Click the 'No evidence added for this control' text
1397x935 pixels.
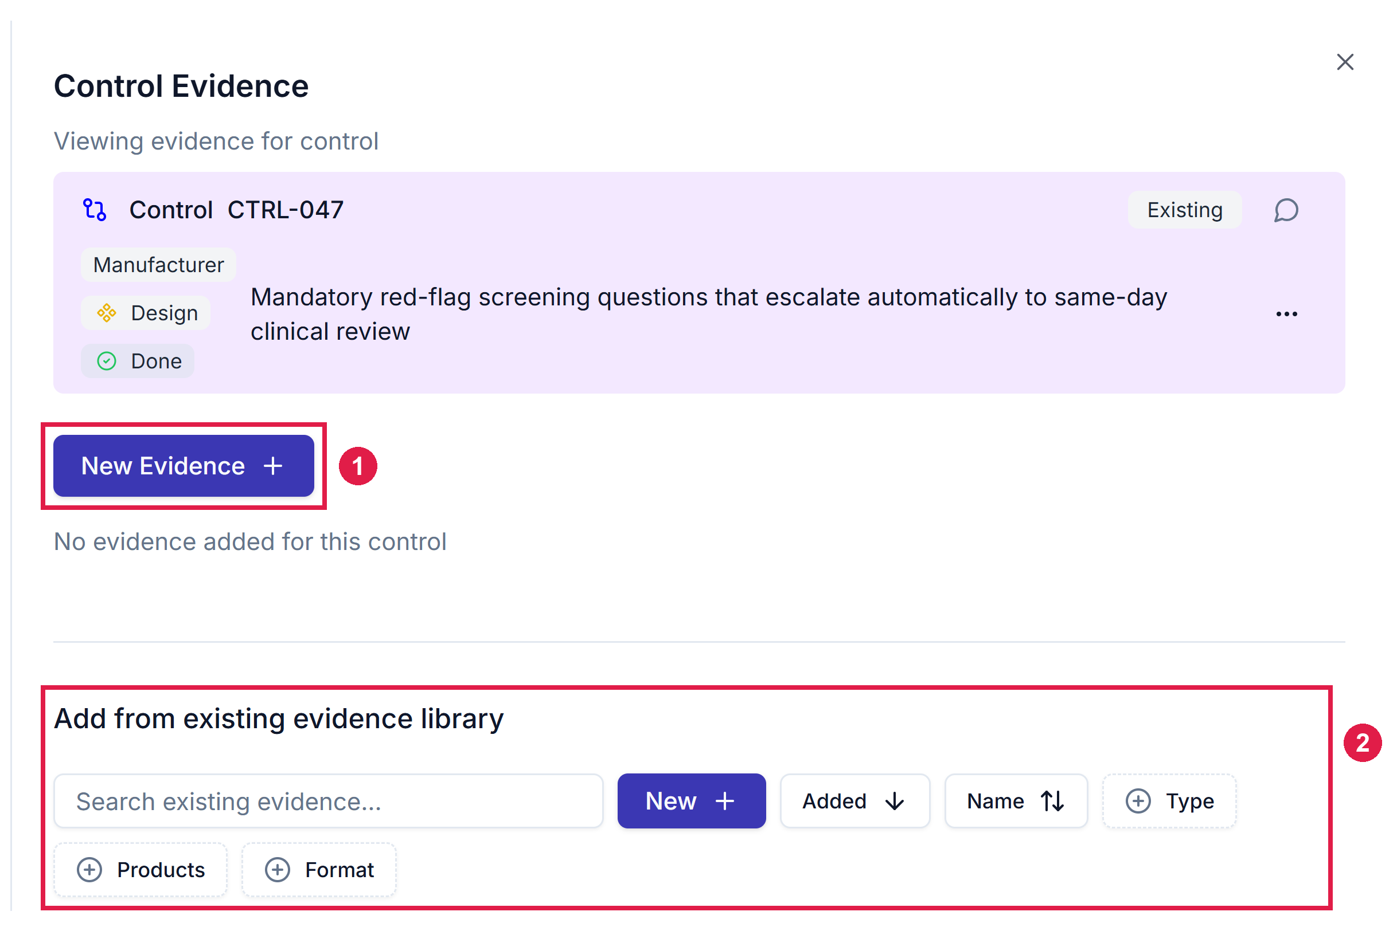click(250, 541)
